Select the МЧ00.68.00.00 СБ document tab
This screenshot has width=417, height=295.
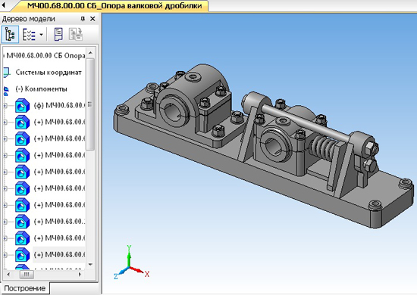[x=114, y=5]
